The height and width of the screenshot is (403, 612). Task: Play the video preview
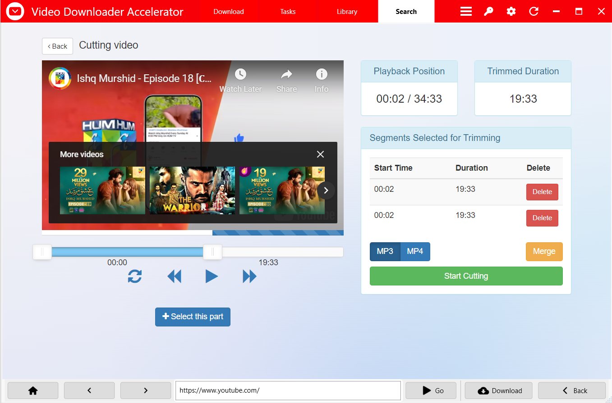coord(212,276)
